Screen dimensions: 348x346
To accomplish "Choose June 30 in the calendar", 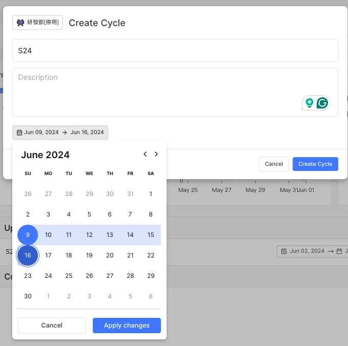I will click(x=28, y=296).
